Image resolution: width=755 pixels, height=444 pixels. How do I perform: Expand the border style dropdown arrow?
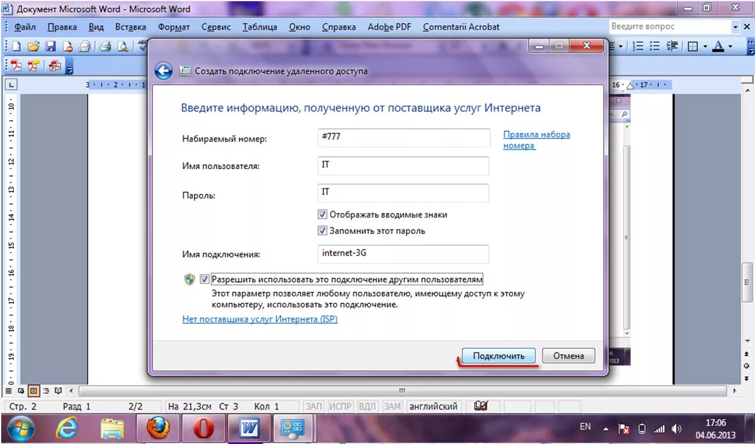704,47
